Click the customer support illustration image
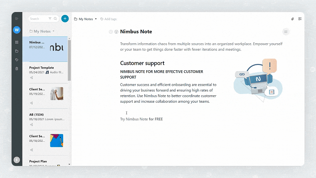The height and width of the screenshot is (178, 316). [x=258, y=80]
